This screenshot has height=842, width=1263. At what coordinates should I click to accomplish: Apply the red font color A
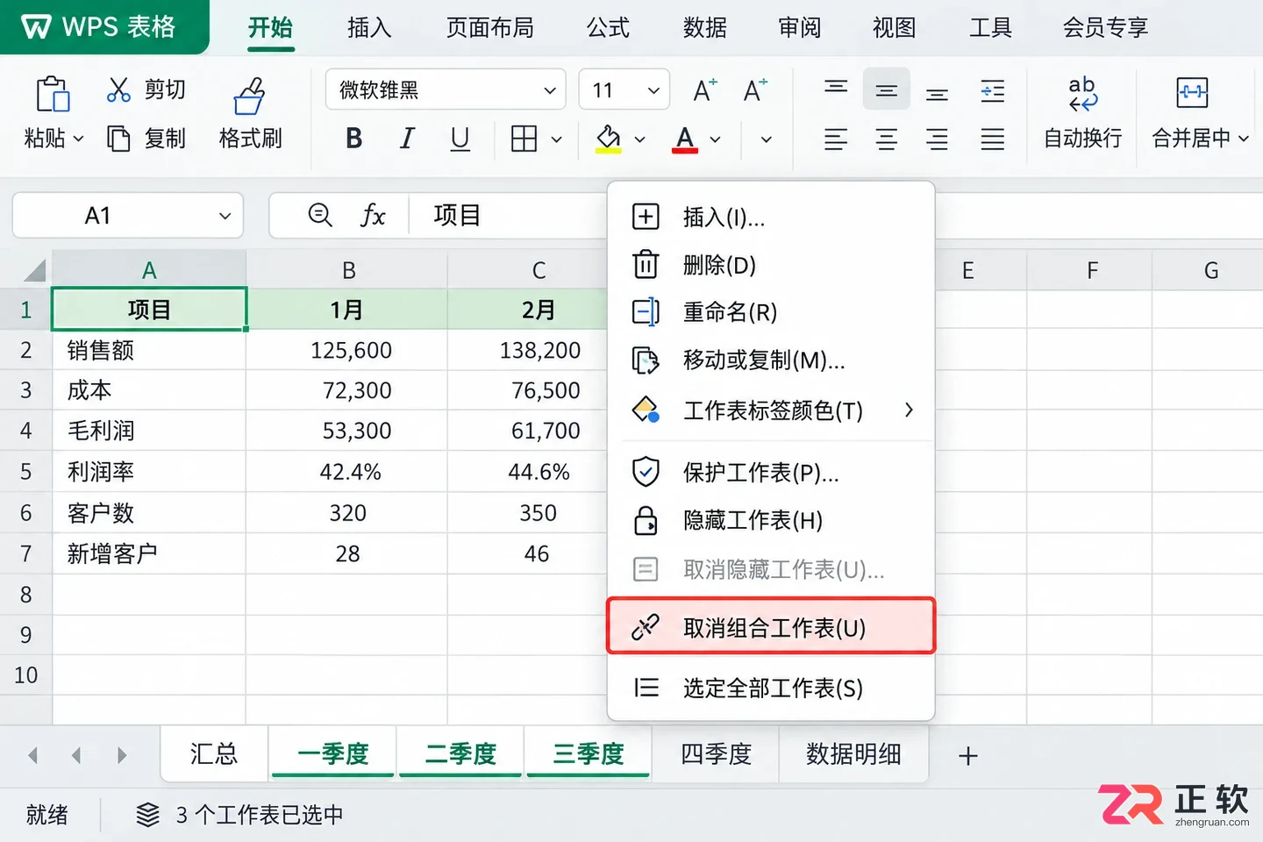click(x=685, y=139)
